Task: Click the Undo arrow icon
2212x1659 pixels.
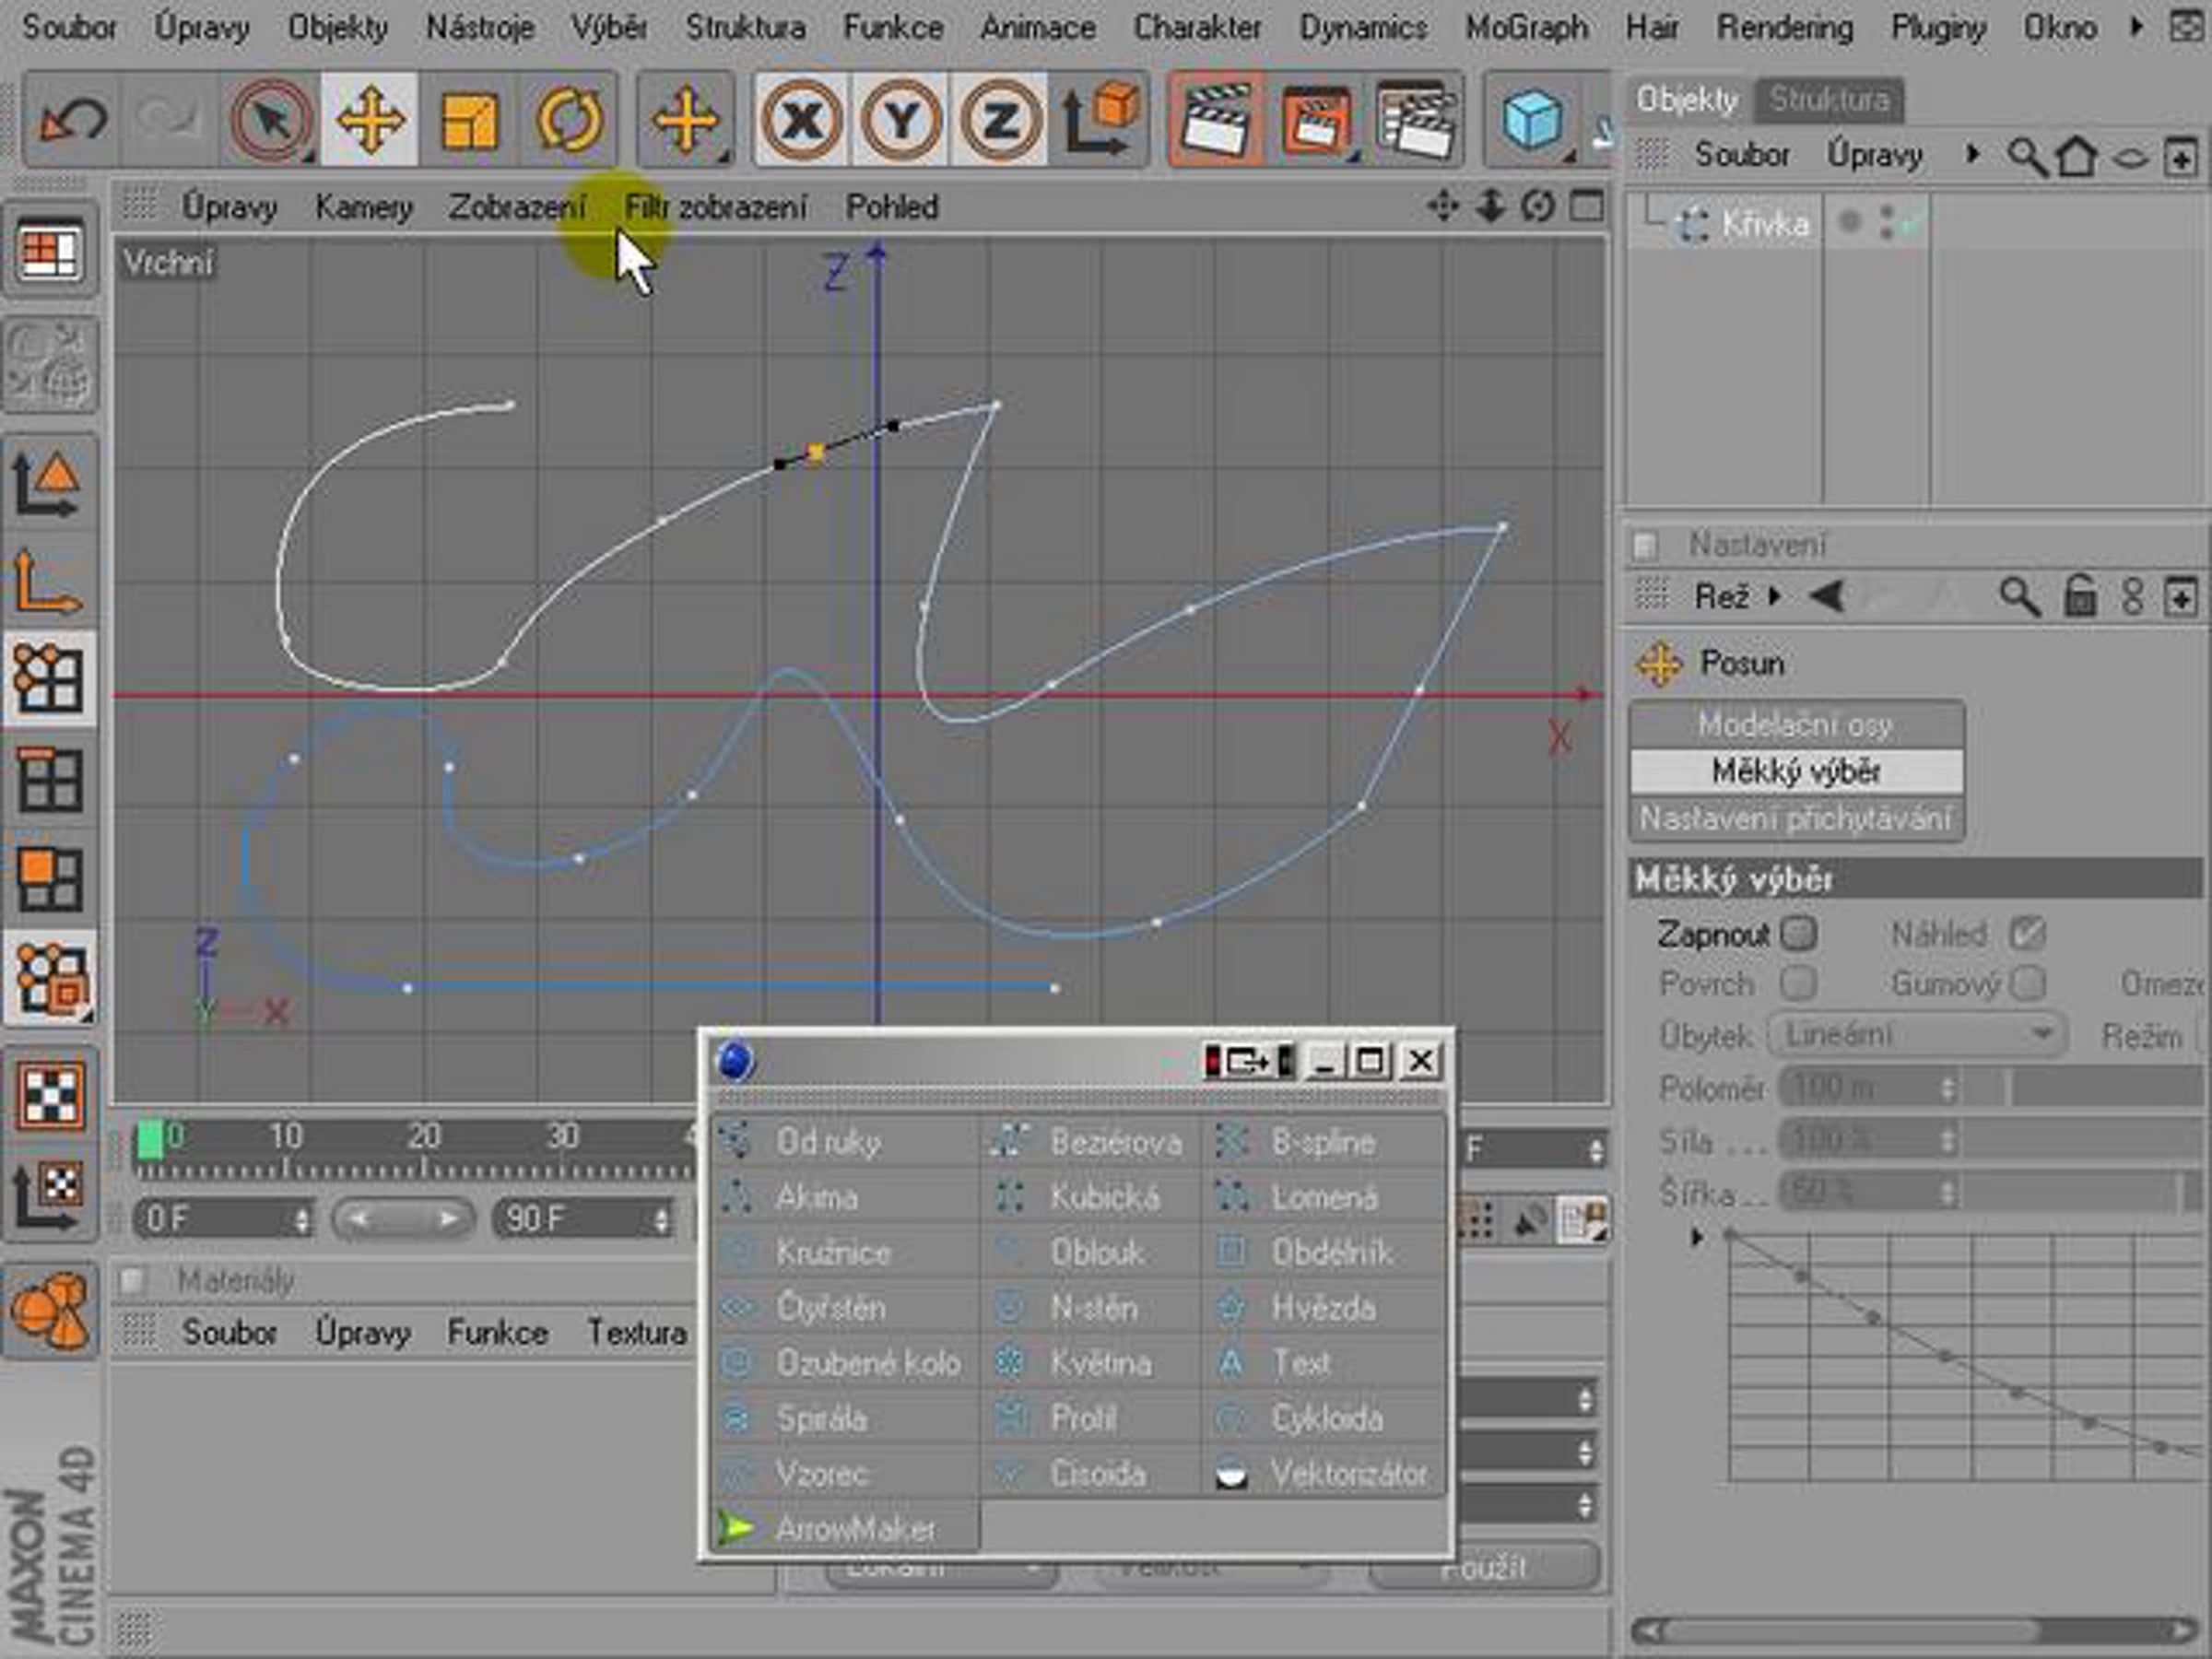Action: click(x=71, y=120)
